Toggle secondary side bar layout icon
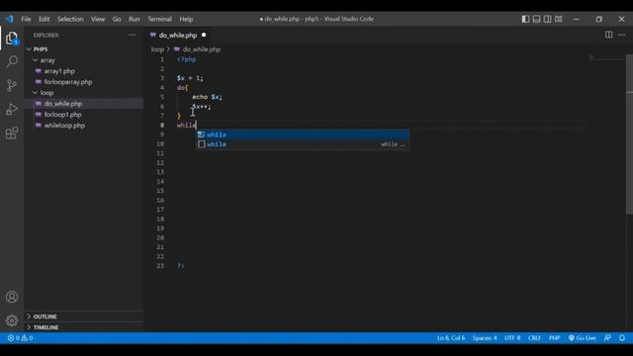Viewport: 633px width, 356px height. pyautogui.click(x=547, y=19)
